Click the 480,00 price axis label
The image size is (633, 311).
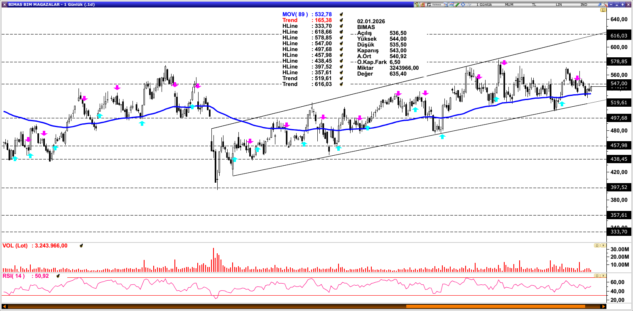(x=619, y=130)
